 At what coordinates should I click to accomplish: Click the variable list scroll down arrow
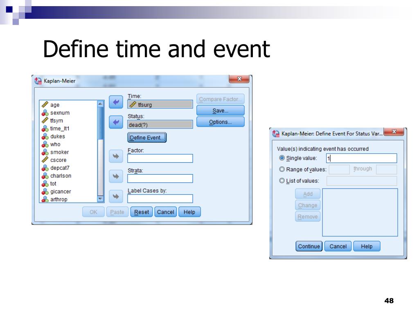coord(101,199)
